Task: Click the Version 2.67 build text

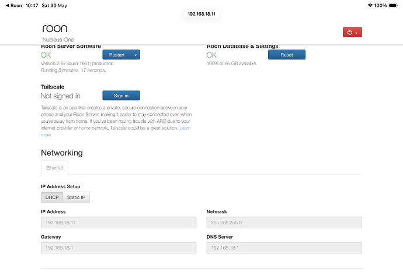Action: [77, 63]
